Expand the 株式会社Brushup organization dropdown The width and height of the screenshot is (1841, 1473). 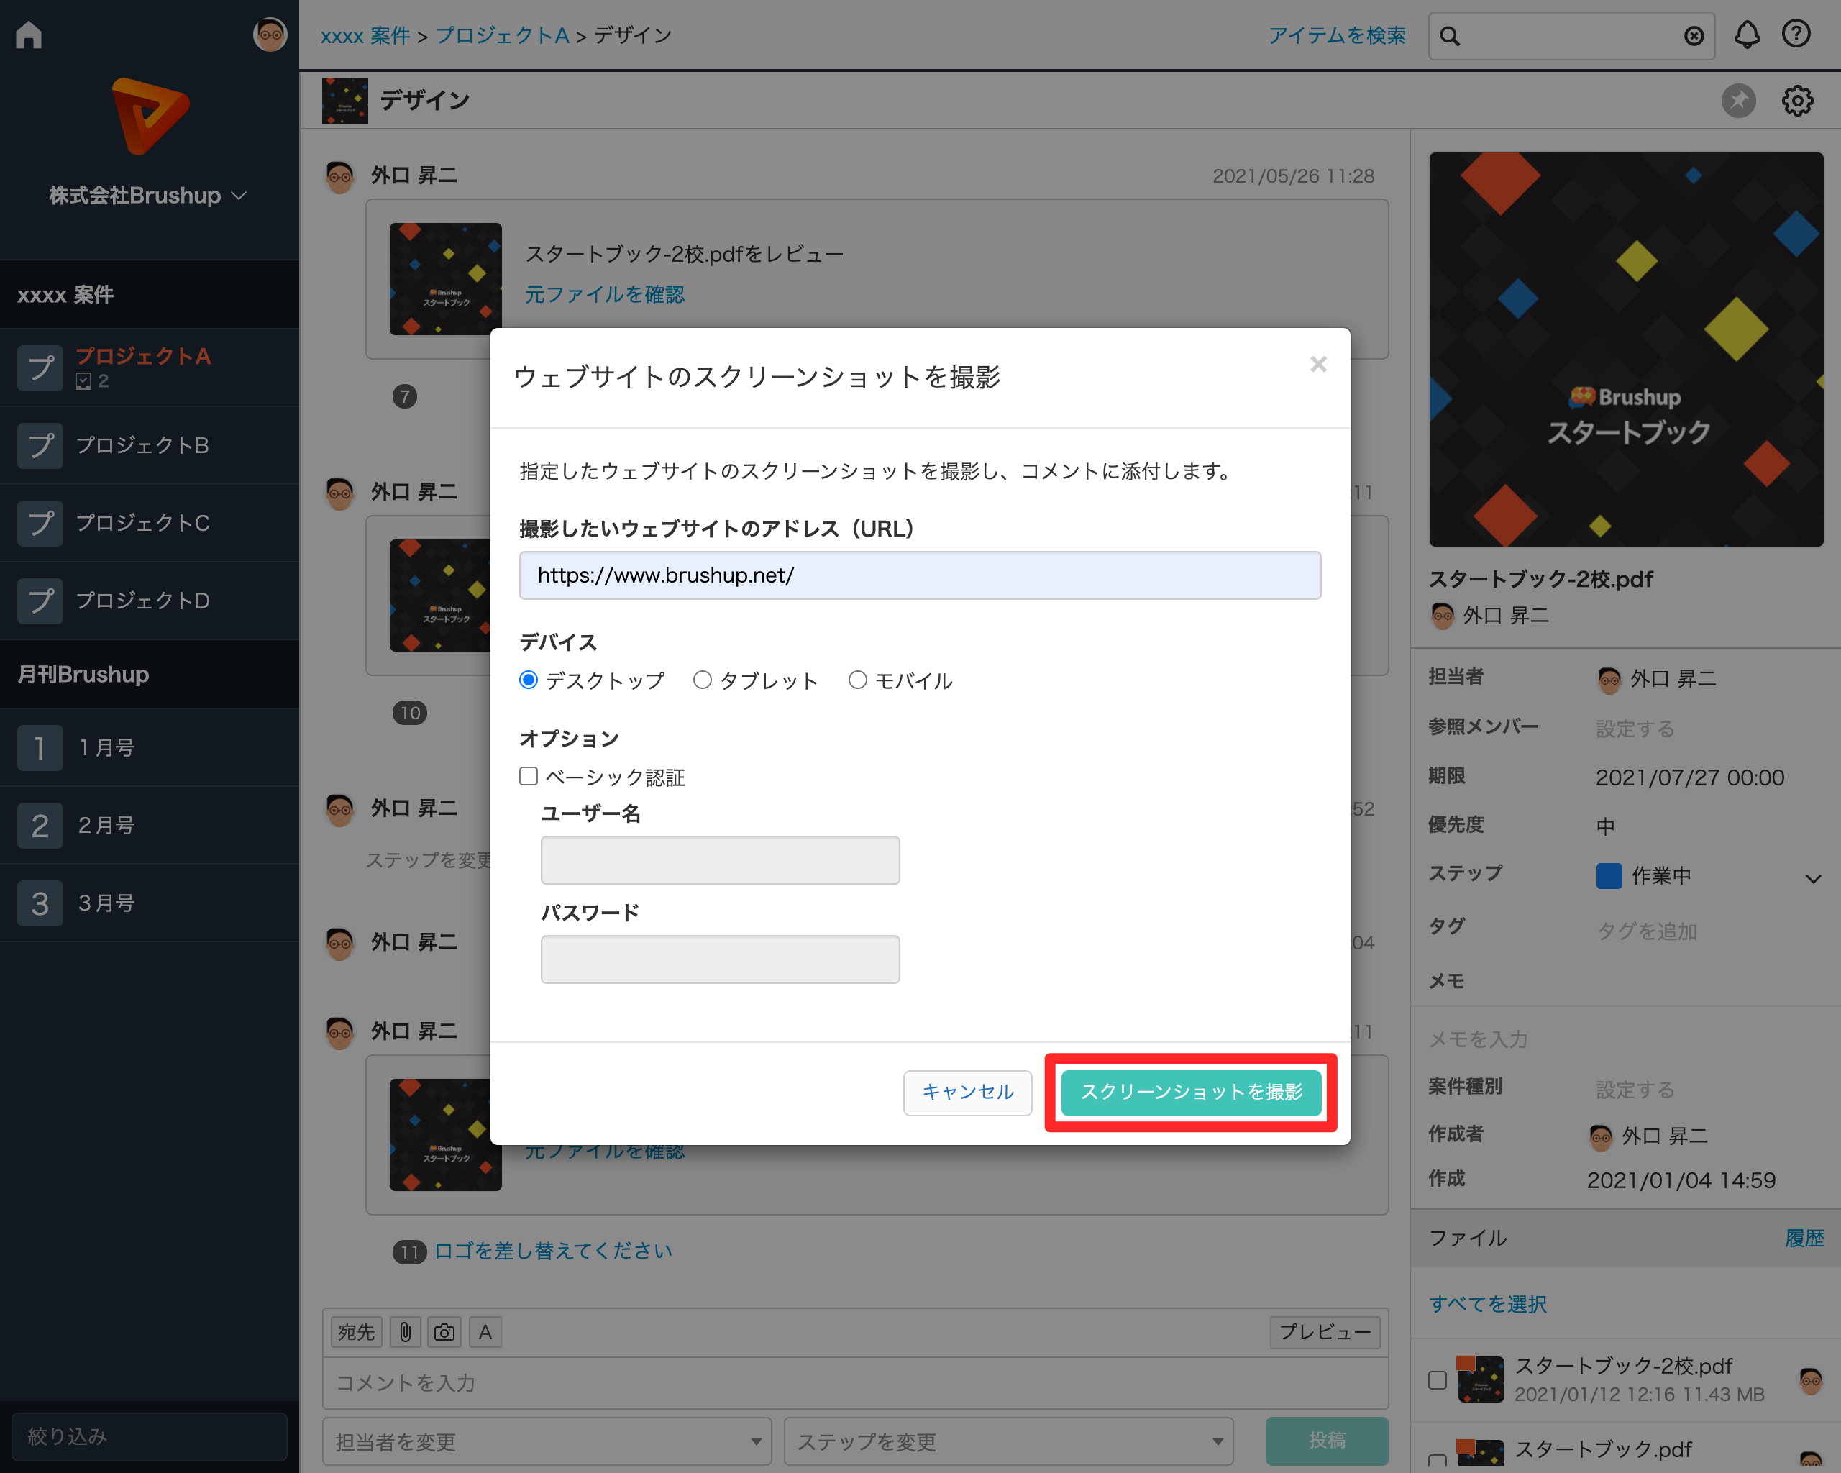[147, 196]
